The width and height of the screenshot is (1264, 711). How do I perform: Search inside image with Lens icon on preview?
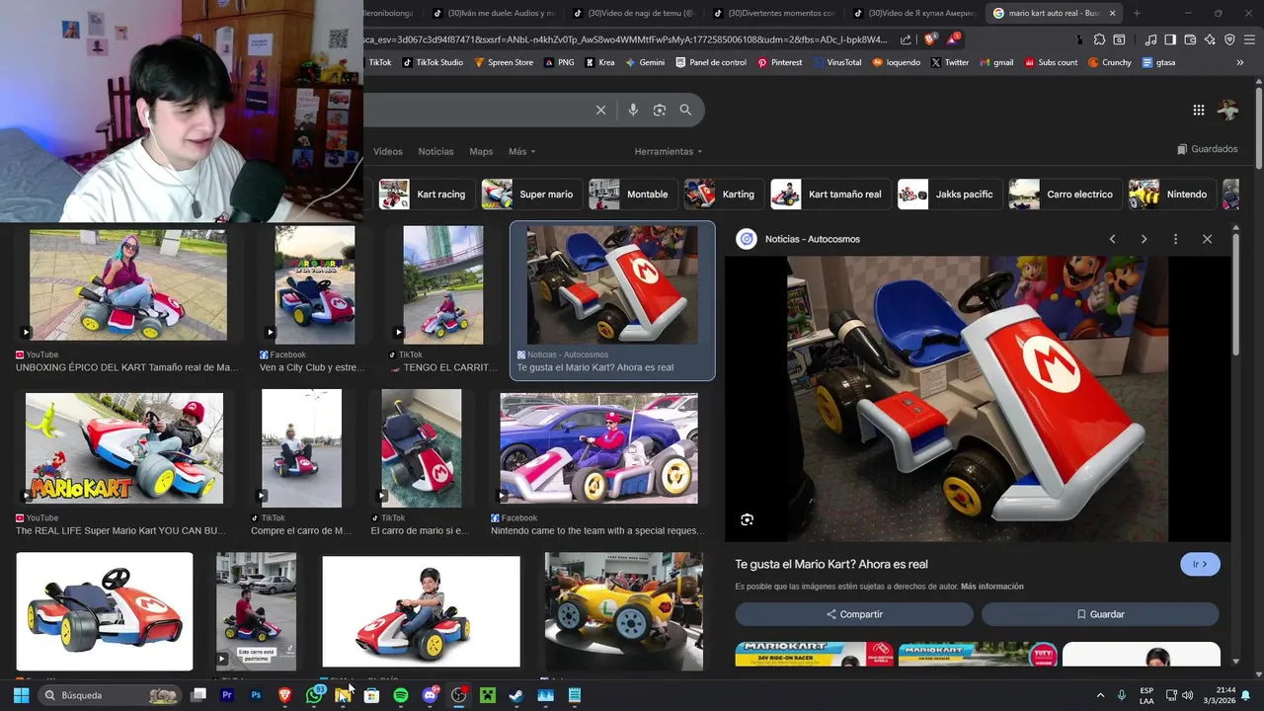(747, 519)
